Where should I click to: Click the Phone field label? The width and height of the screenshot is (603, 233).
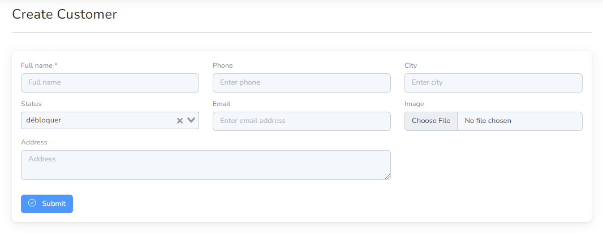click(223, 65)
